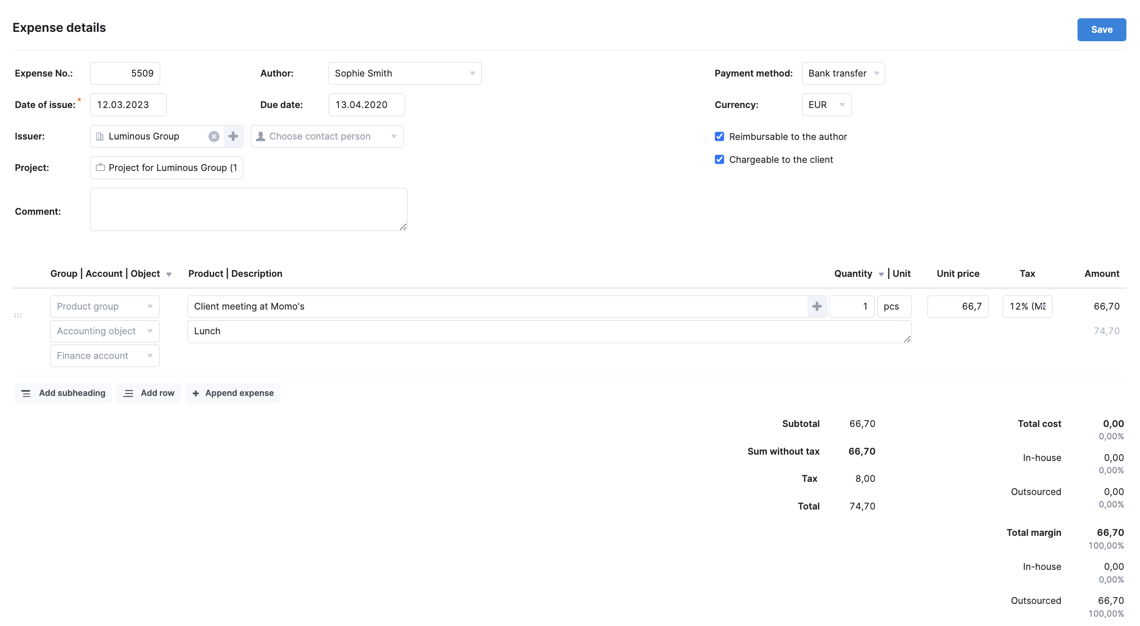
Task: Click the Sum without tax label
Action: point(783,451)
